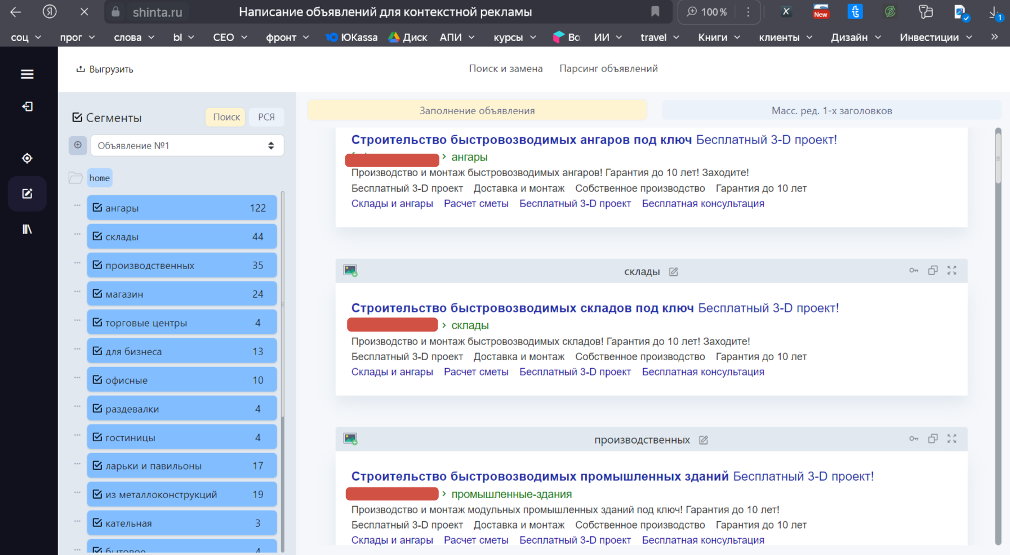Open the ЮKassa bookmark

click(352, 37)
